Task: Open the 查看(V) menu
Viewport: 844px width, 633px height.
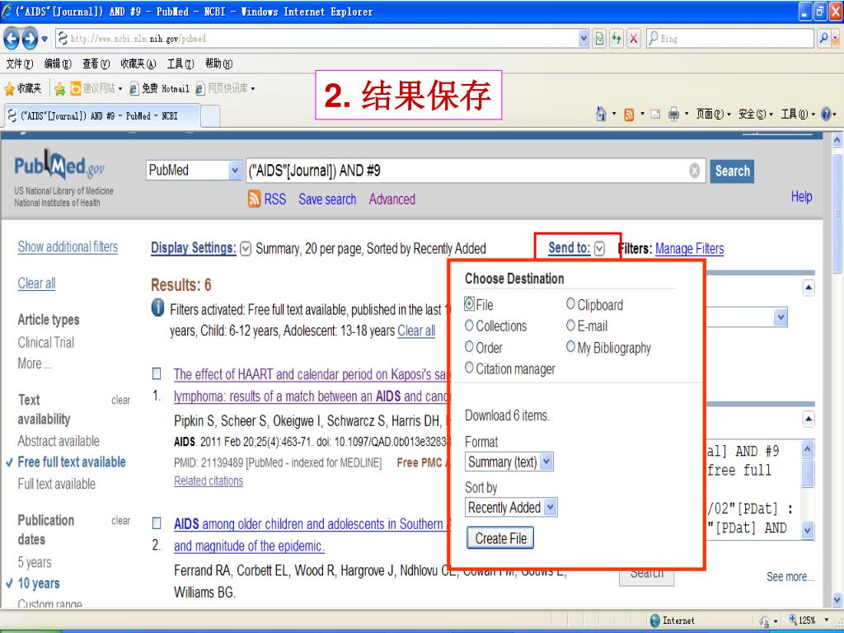Action: coord(96,63)
